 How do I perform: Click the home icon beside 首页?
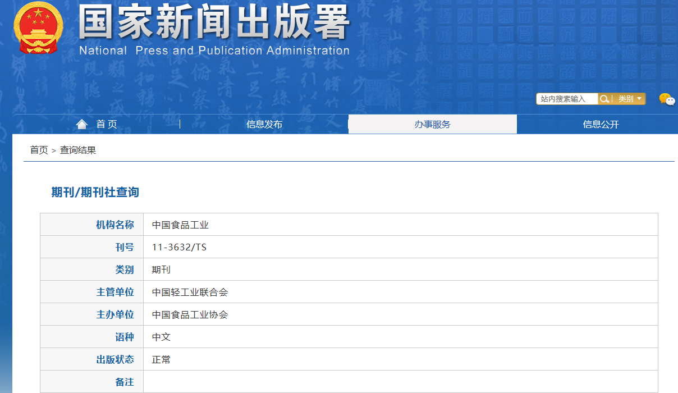coord(83,124)
